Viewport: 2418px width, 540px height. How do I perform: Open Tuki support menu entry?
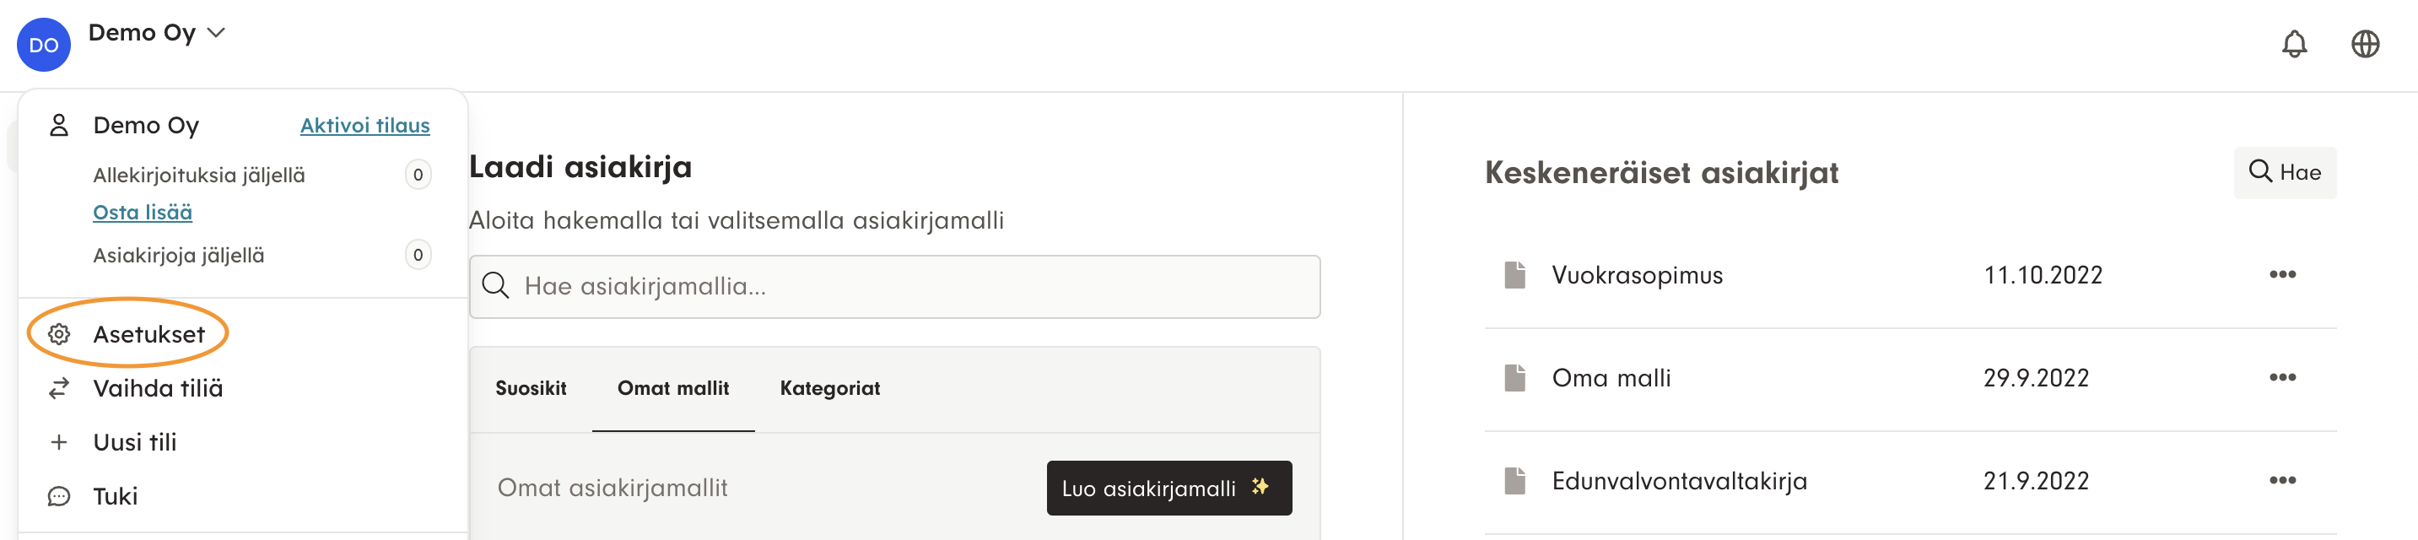(115, 496)
